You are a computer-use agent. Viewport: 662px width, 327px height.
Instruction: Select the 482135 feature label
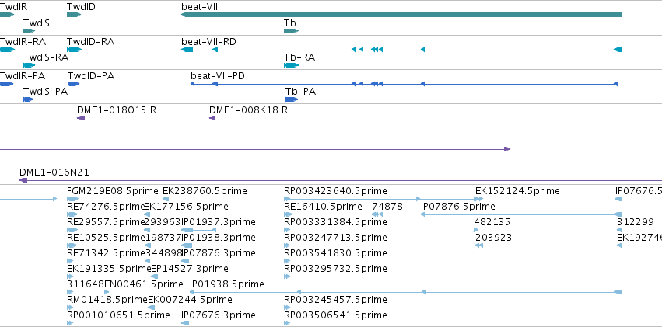point(492,222)
